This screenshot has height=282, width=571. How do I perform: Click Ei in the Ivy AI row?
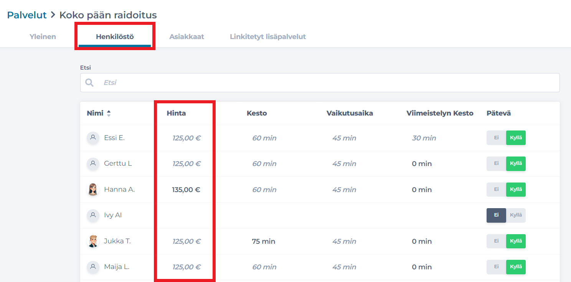[496, 215]
